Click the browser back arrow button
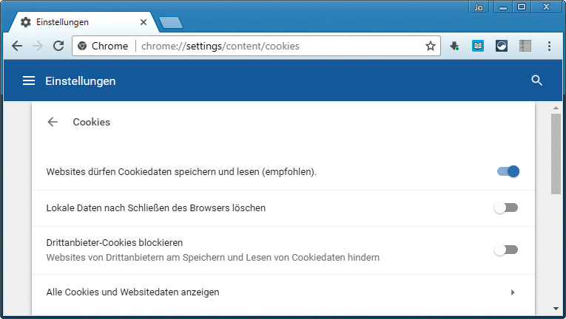Image resolution: width=566 pixels, height=319 pixels. point(17,46)
